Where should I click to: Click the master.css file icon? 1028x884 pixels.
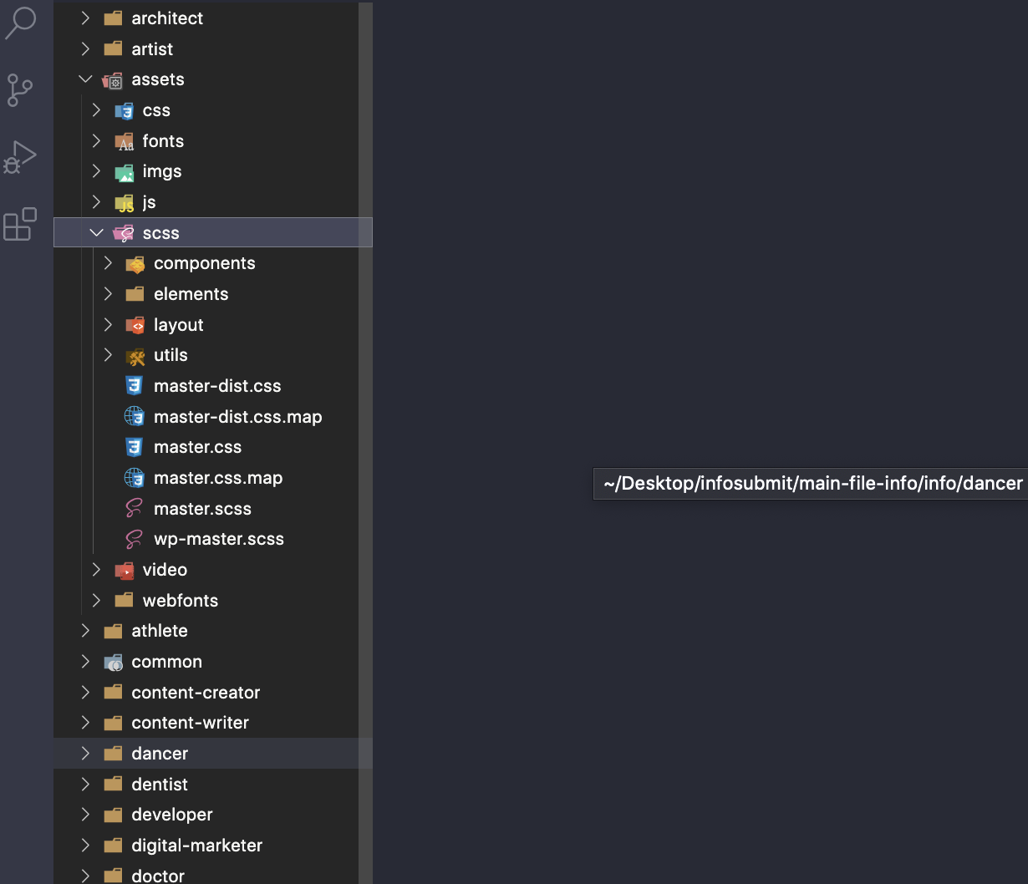134,447
